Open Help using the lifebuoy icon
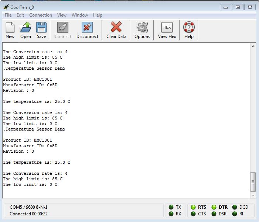 click(x=189, y=28)
